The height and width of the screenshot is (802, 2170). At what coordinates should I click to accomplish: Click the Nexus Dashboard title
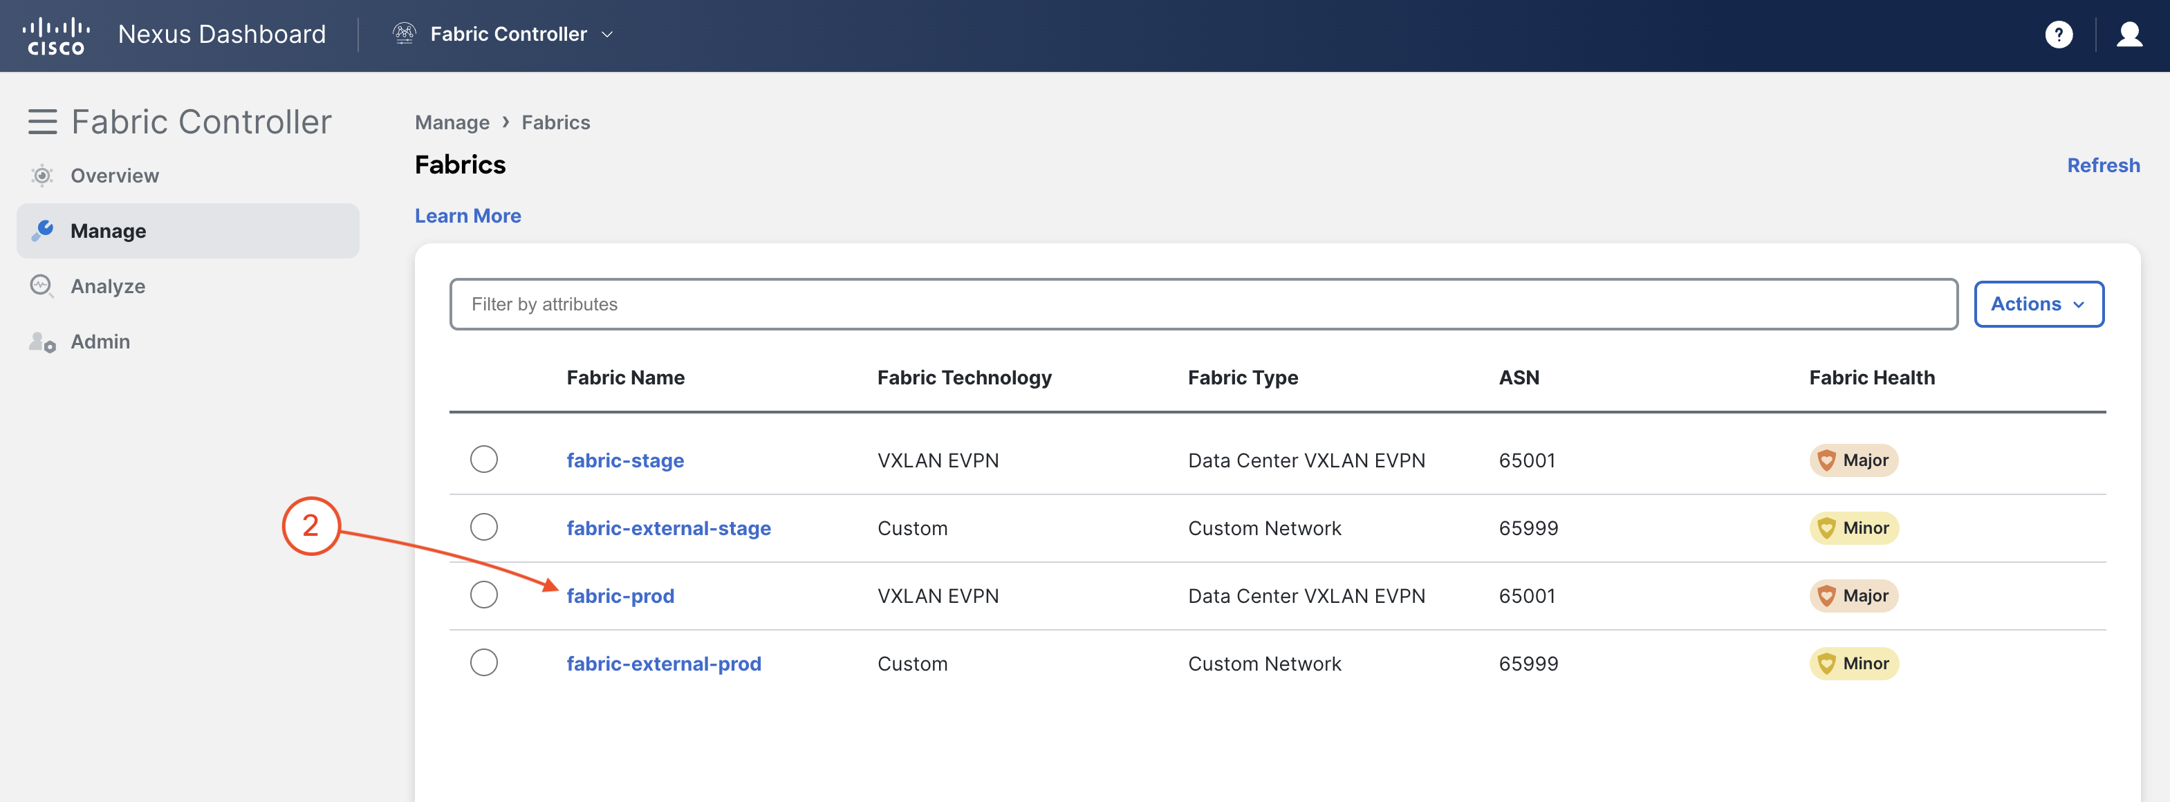point(221,34)
